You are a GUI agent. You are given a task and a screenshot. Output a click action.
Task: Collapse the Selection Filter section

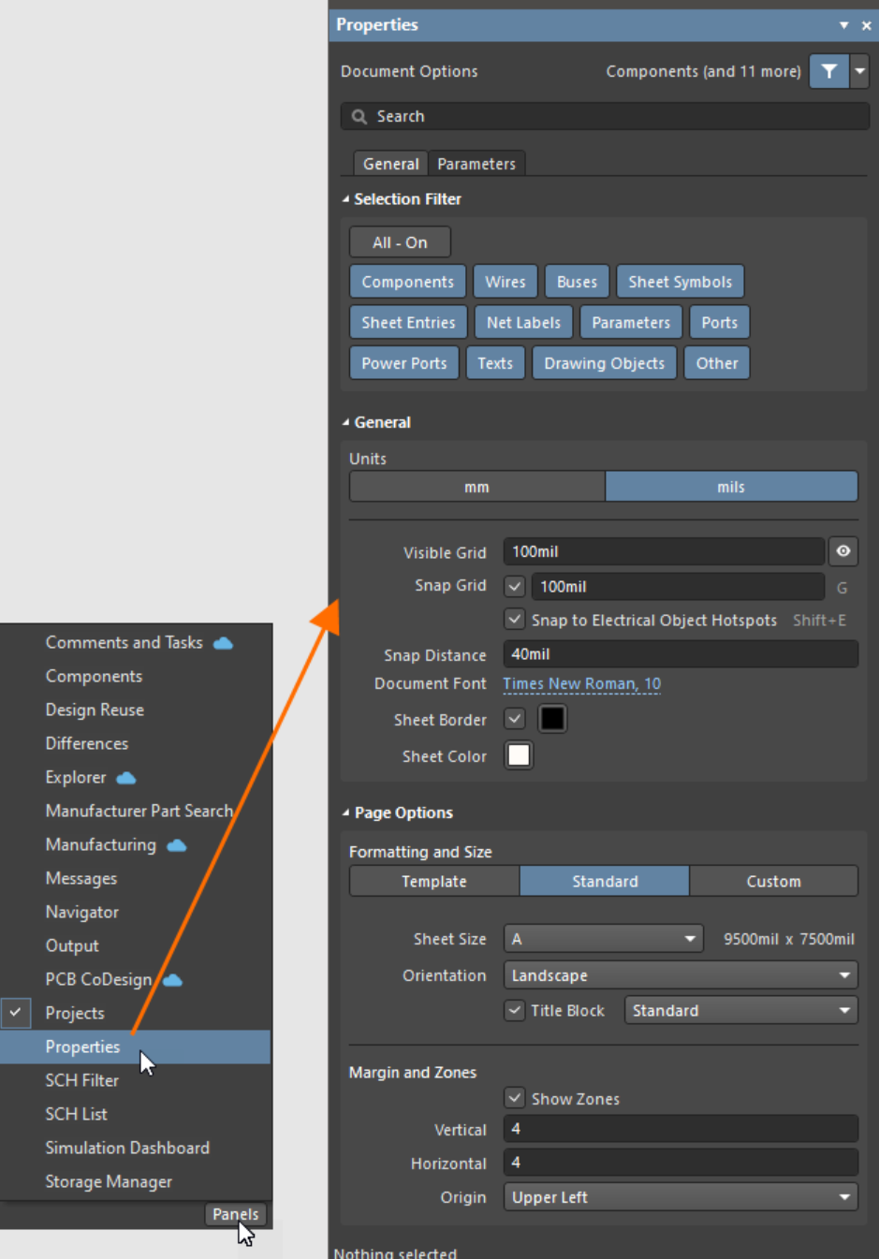(x=345, y=199)
